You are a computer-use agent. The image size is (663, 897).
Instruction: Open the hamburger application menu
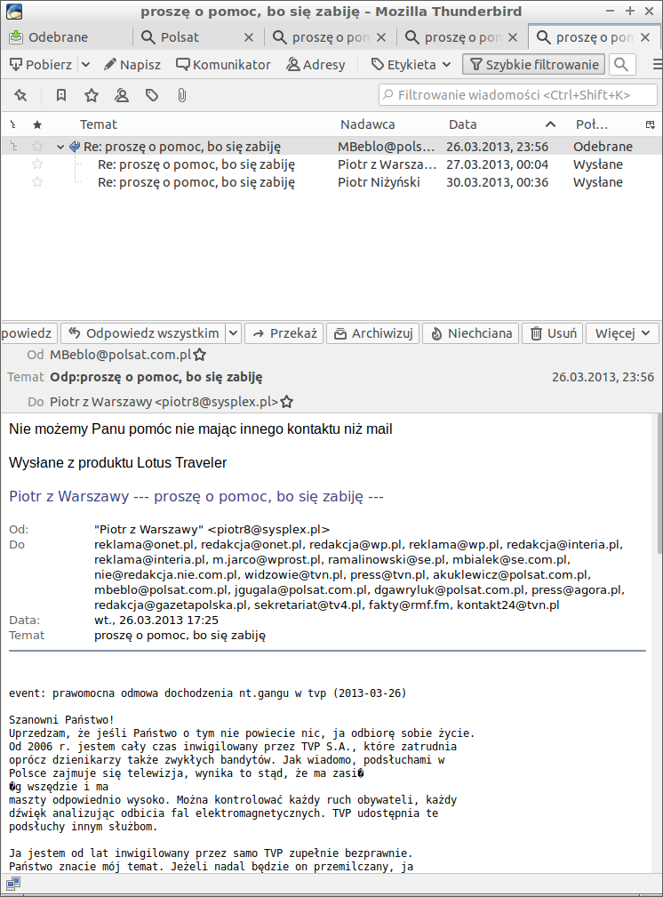tap(658, 65)
